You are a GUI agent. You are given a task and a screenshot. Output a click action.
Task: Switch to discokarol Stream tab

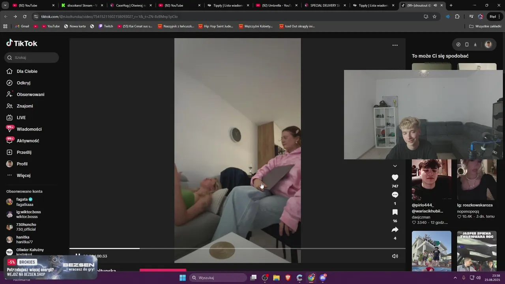pos(82,6)
